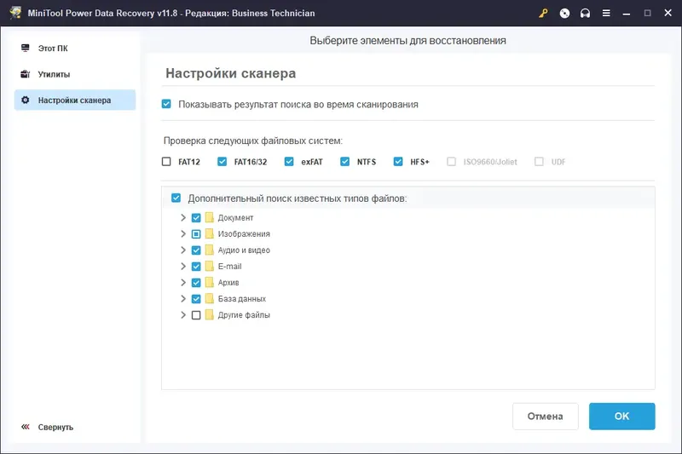Uncheck the E-mail checkbox
This screenshot has height=454, width=682.
tap(196, 267)
